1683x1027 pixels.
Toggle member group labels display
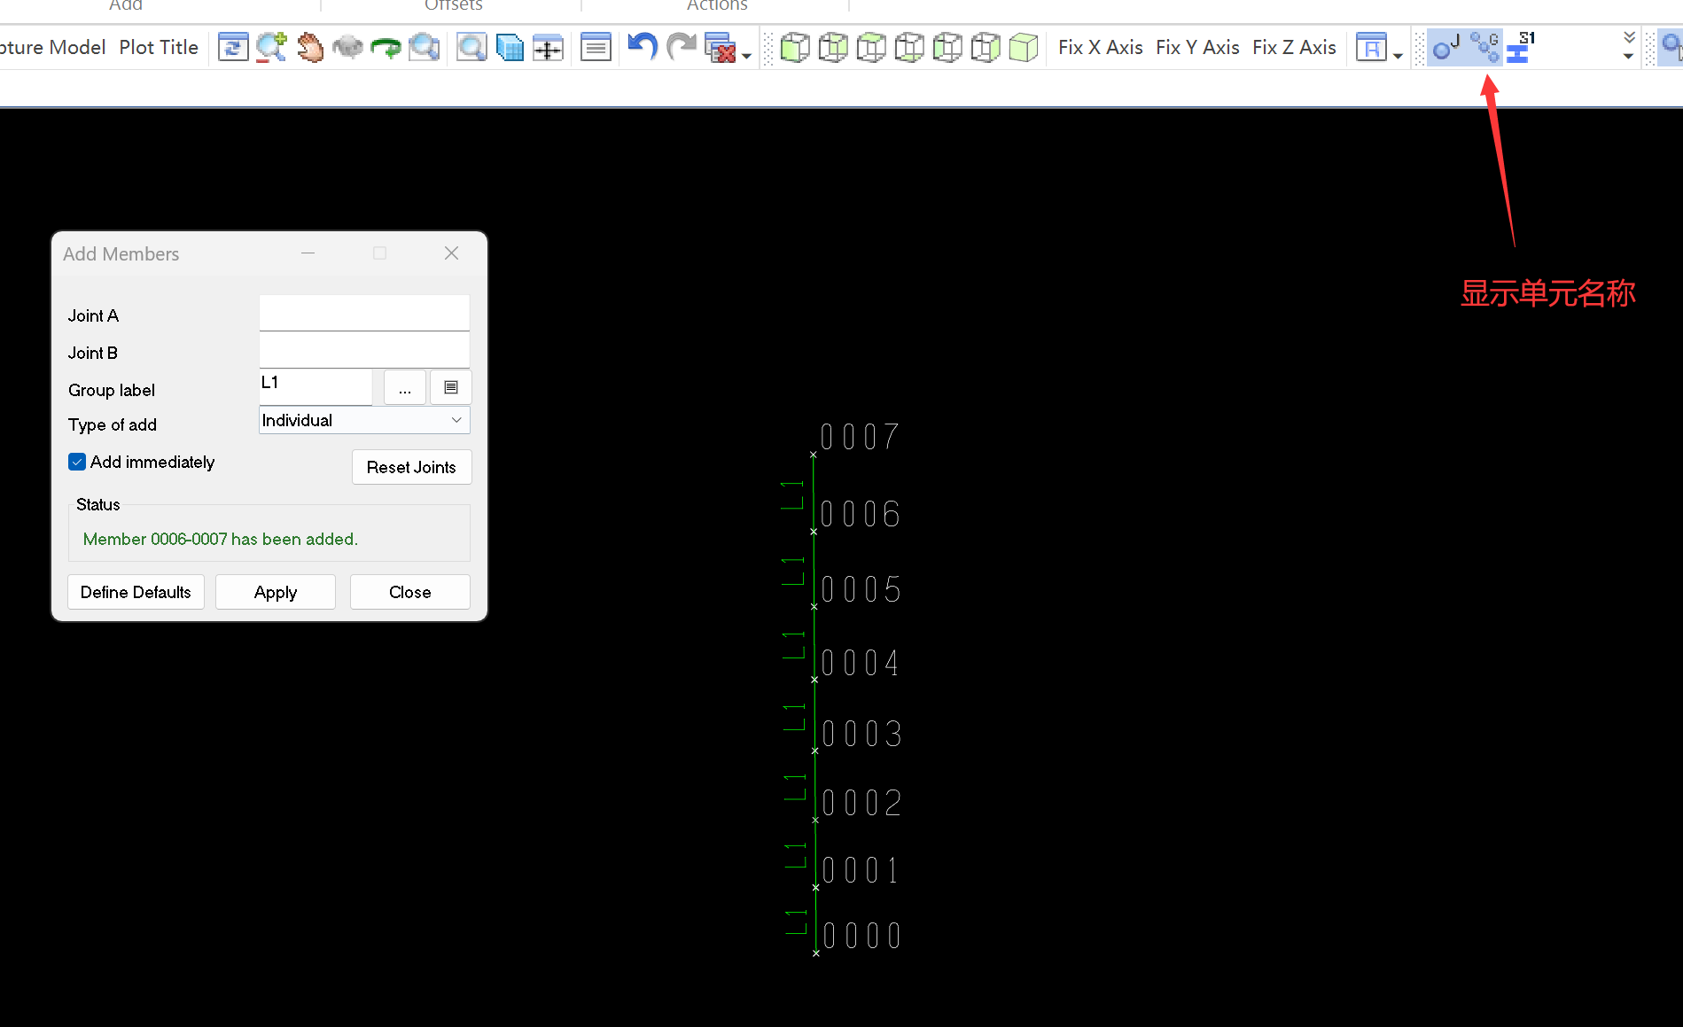[x=1484, y=47]
